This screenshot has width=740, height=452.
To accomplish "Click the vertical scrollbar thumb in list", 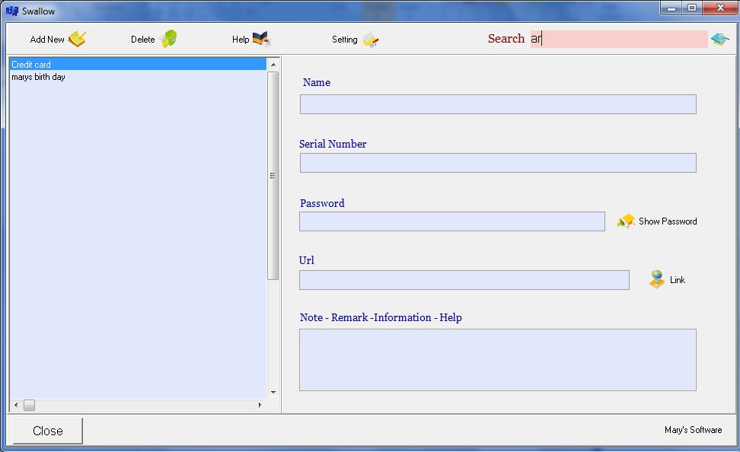I will [273, 175].
